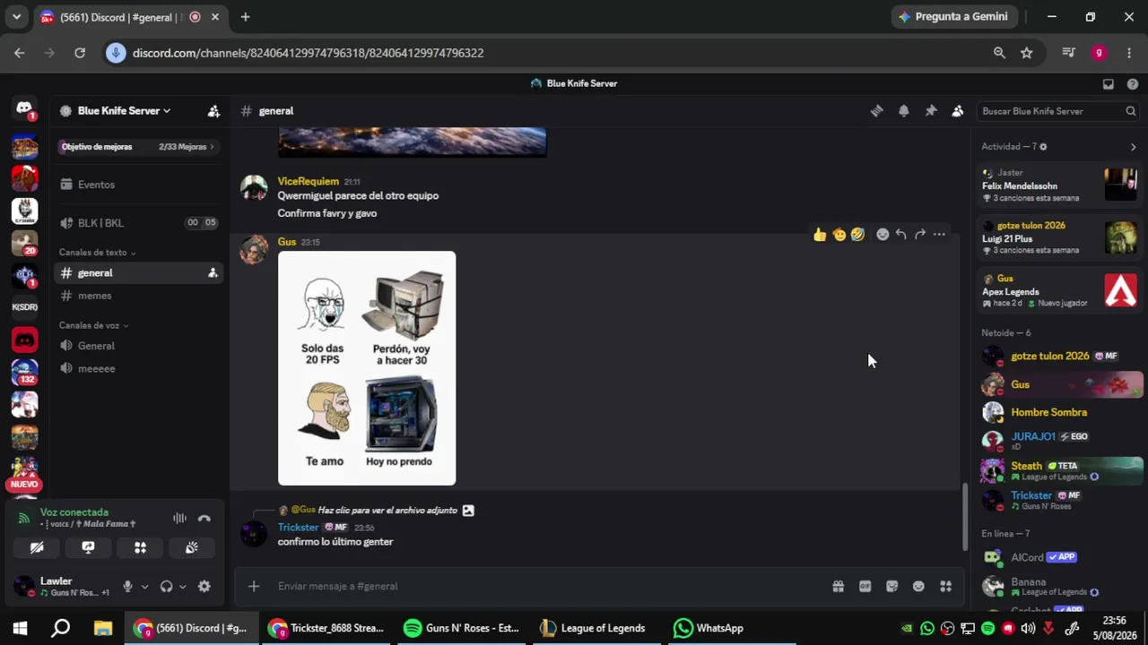1148x645 pixels.
Task: Open Discord direct messages home icon
Action: pyautogui.click(x=24, y=108)
